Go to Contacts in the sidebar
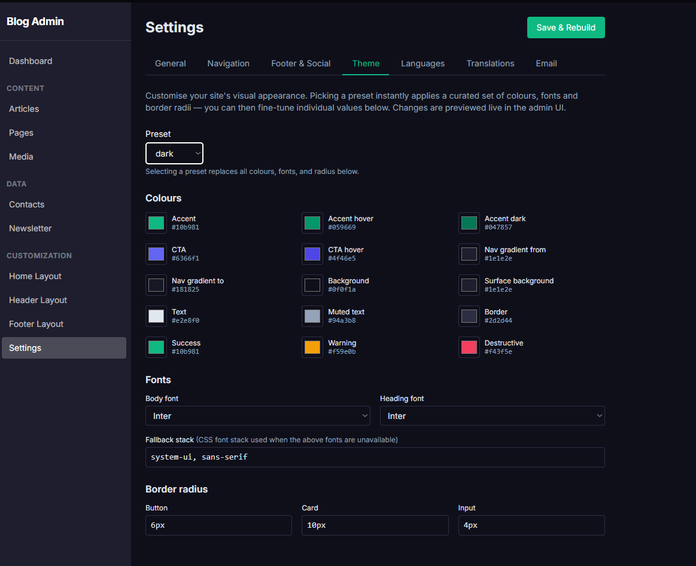This screenshot has height=566, width=696. pos(64,205)
